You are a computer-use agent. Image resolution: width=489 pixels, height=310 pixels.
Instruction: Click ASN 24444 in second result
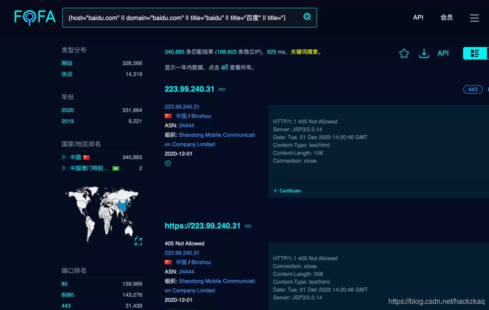[187, 272]
